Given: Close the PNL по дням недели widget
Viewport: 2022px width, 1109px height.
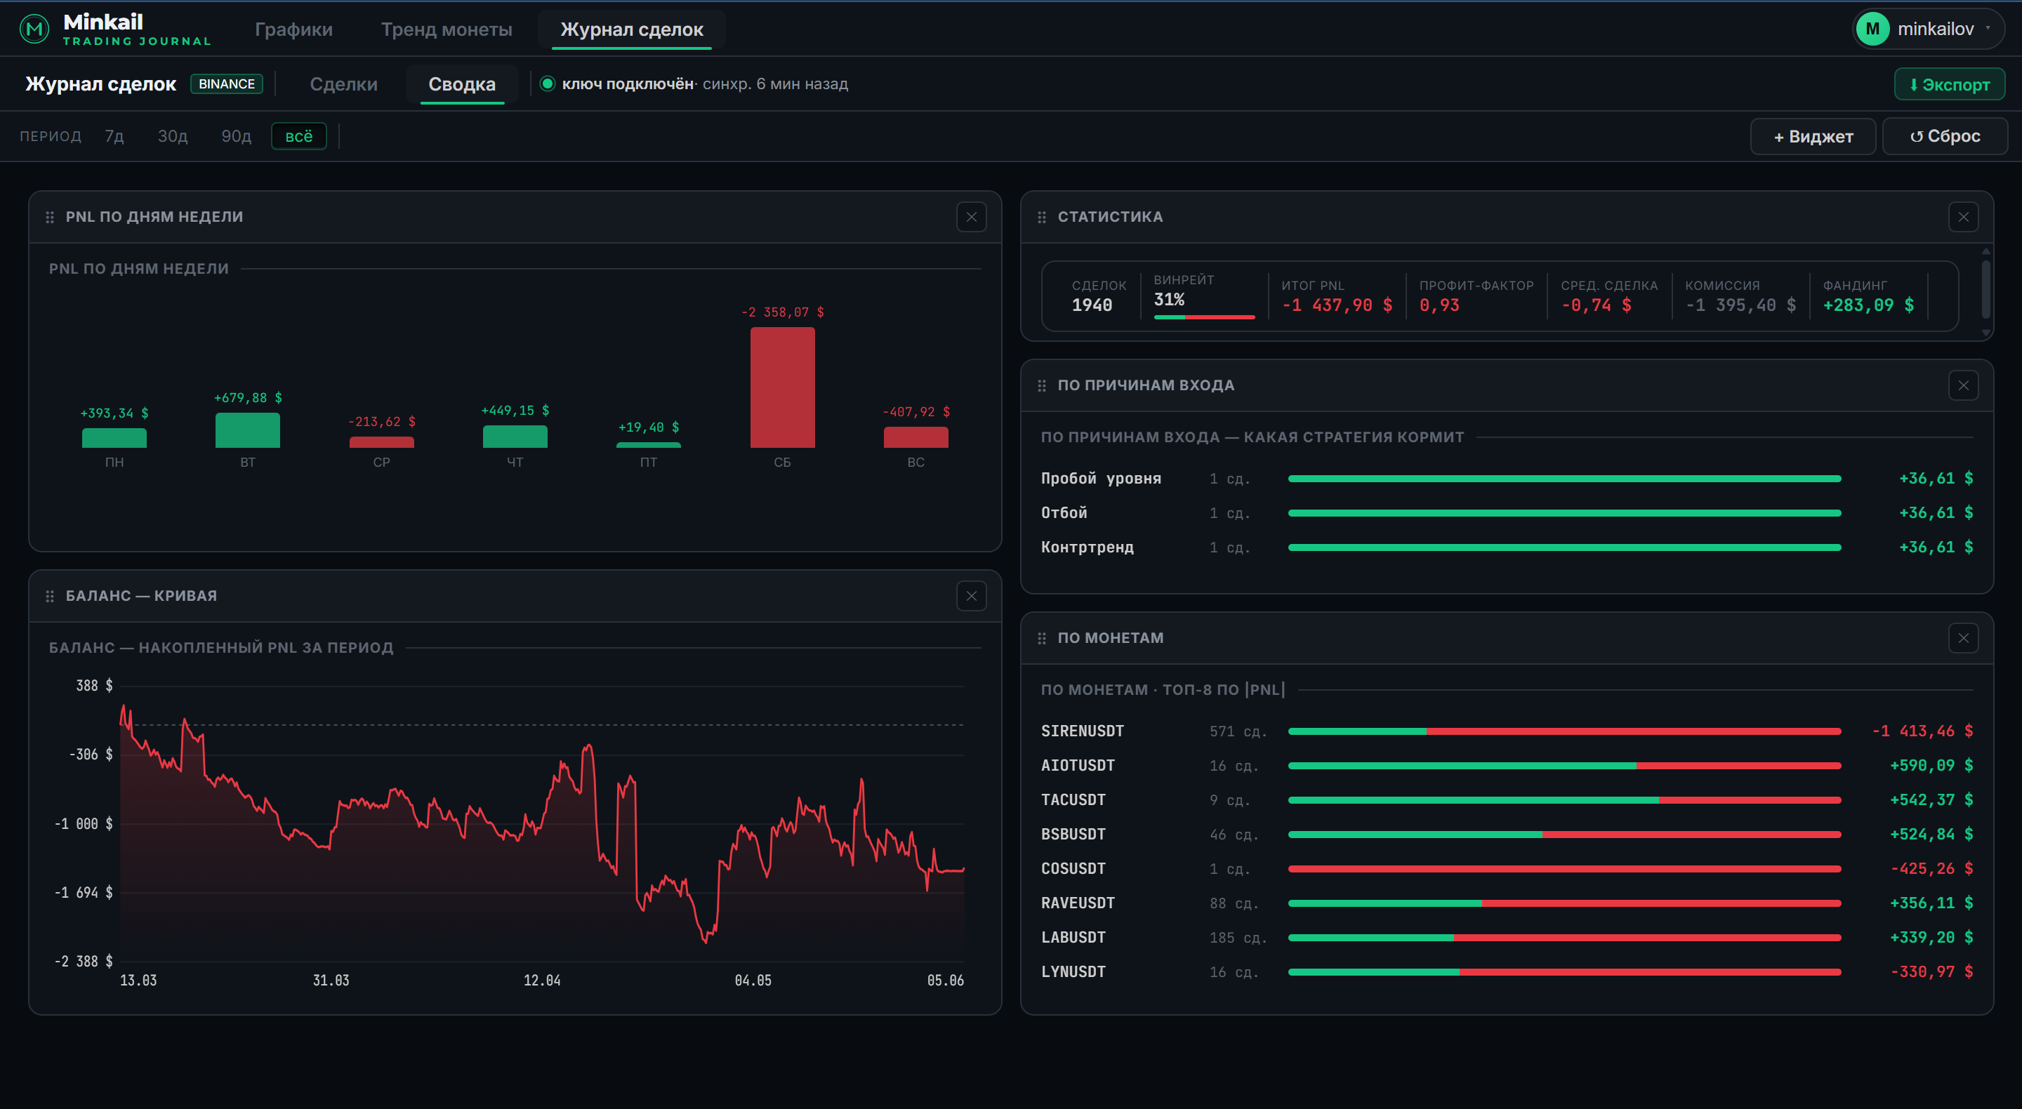Looking at the screenshot, I should pos(971,217).
